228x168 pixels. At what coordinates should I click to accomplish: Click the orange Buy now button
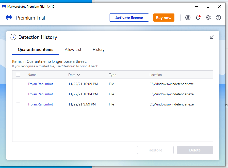(164, 18)
